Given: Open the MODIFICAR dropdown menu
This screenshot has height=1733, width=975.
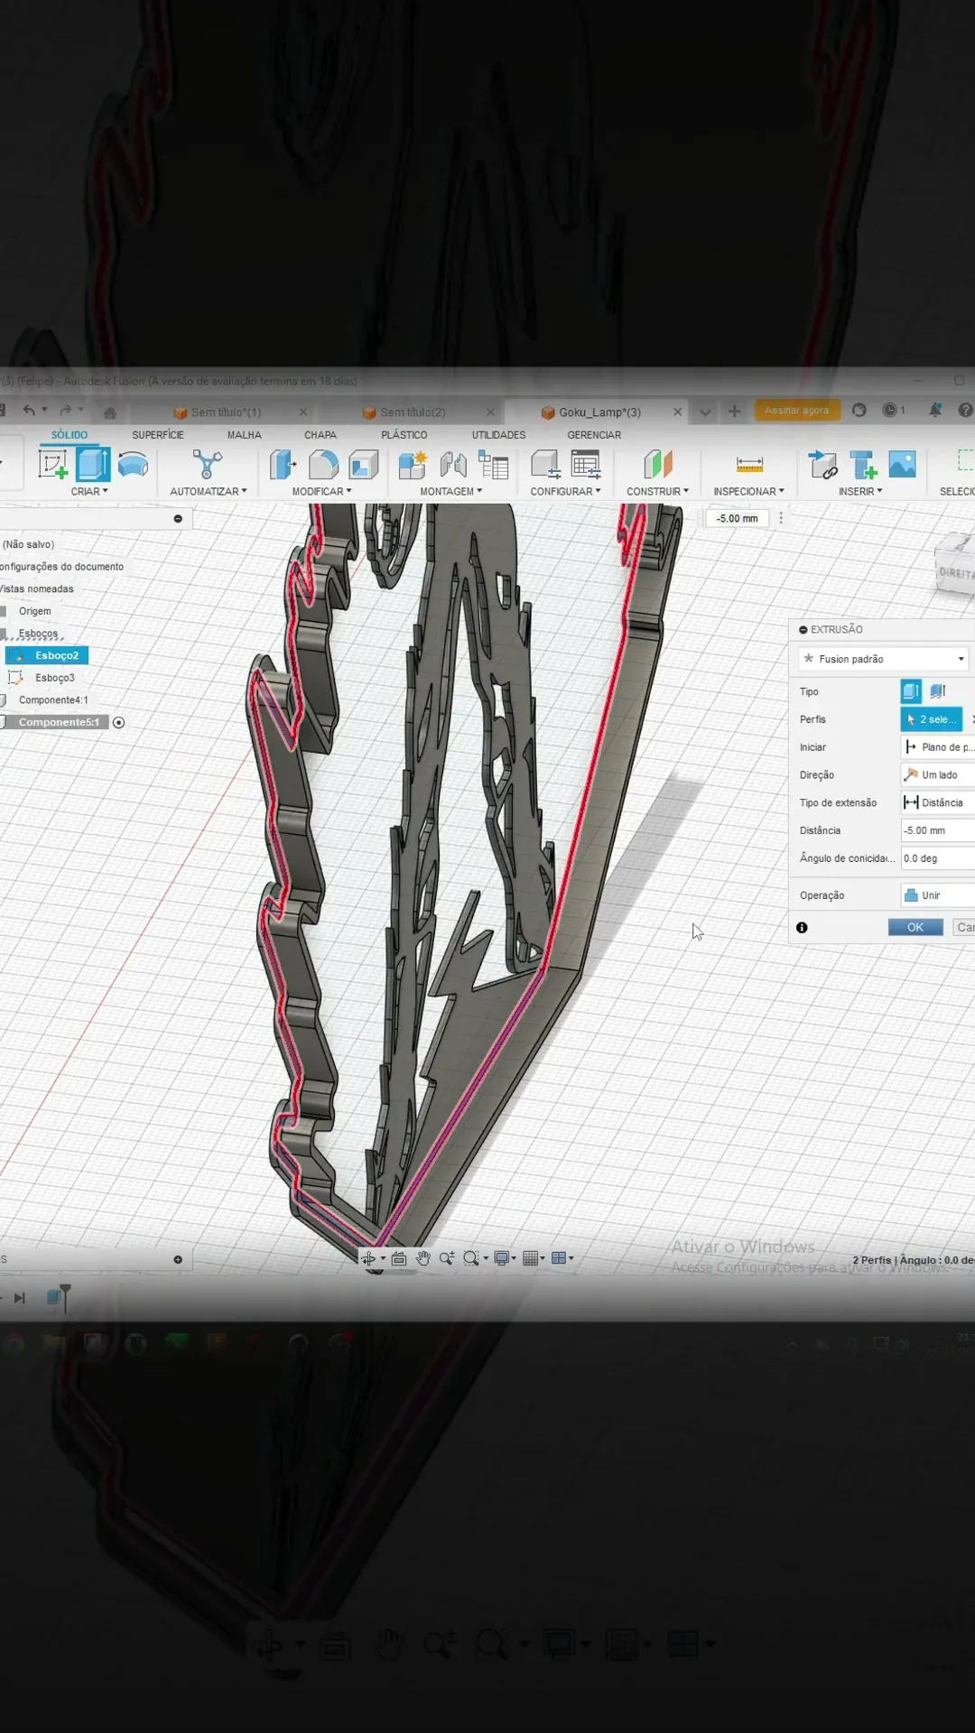Looking at the screenshot, I should click(321, 492).
